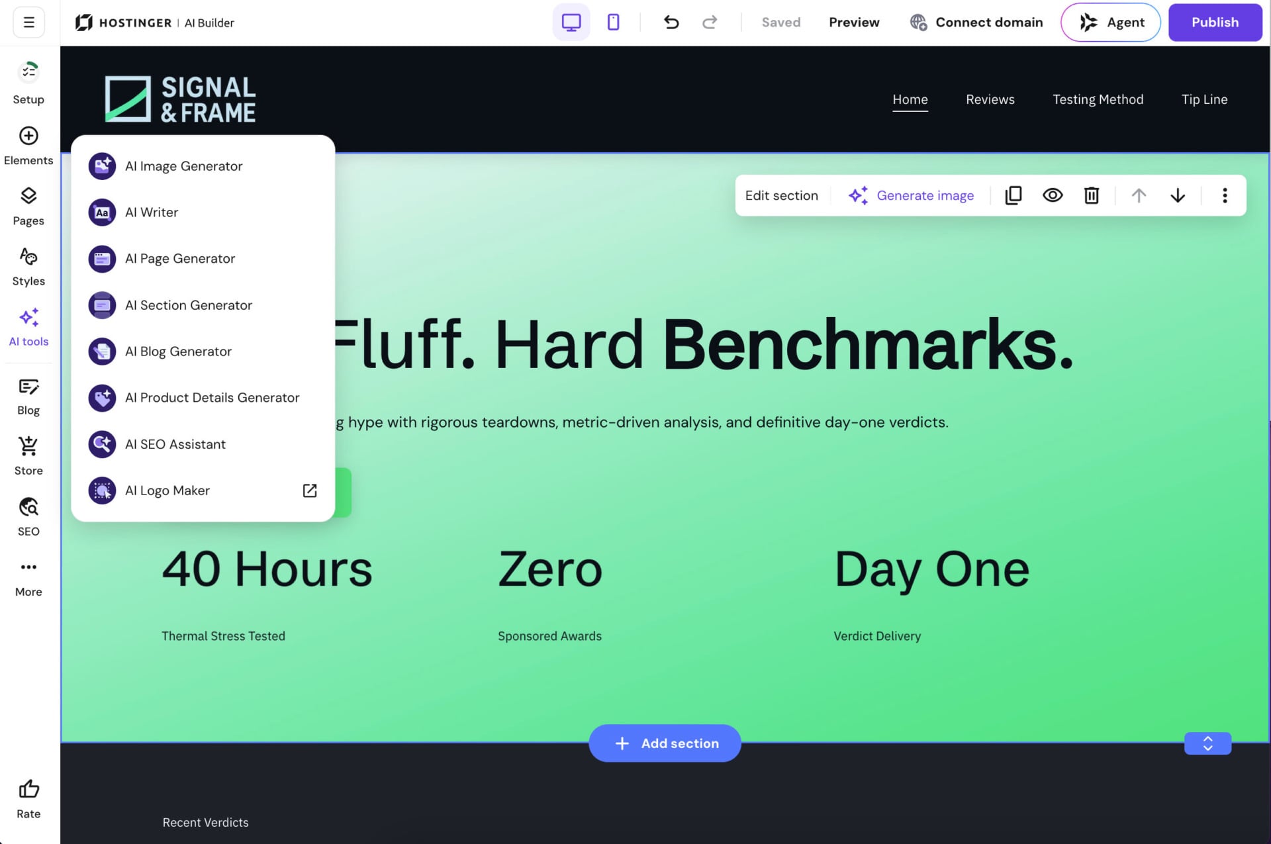This screenshot has width=1271, height=844.
Task: Select the Reviews nav link
Action: pyautogui.click(x=990, y=99)
